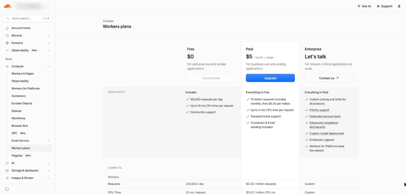Click the Current plan button
This screenshot has width=406, height=194.
pos(211,78)
